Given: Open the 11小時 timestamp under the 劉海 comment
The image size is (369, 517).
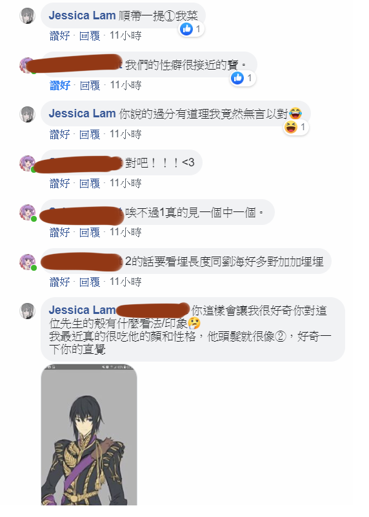Looking at the screenshot, I should (125, 282).
